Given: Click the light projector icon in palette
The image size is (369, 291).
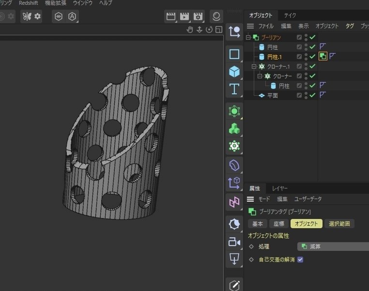Looking at the screenshot, I should 234,259.
